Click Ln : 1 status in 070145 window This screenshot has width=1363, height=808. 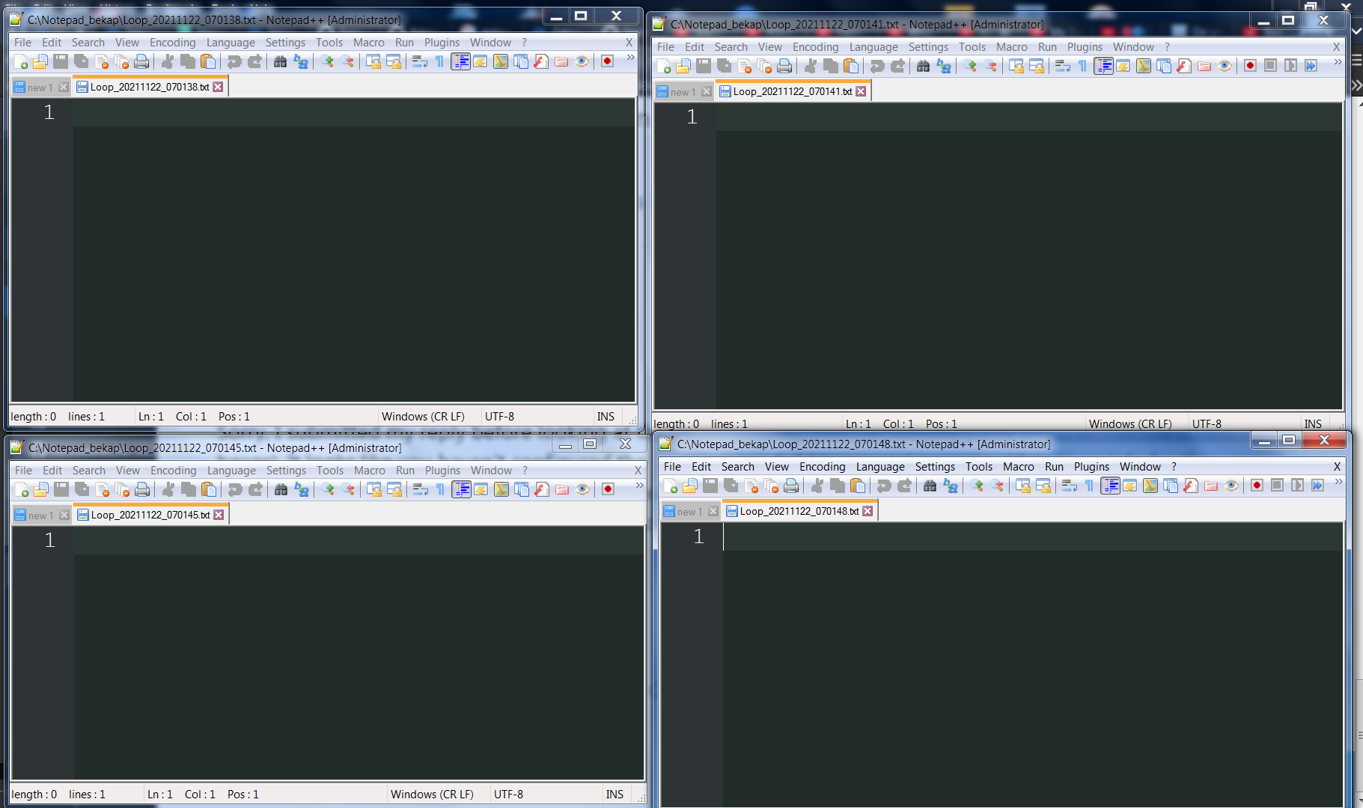tap(160, 795)
